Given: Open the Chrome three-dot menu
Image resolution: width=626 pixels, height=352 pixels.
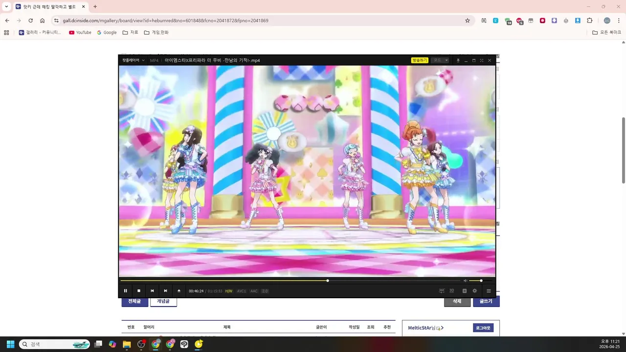Looking at the screenshot, I should pos(619,21).
